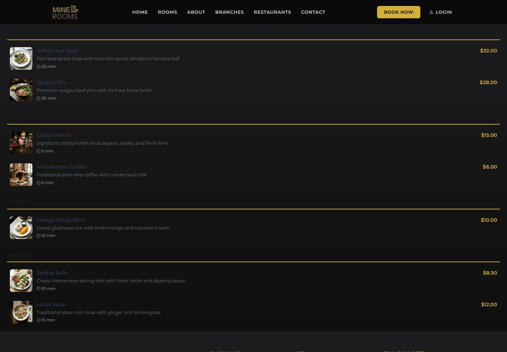The width and height of the screenshot is (507, 352).
Task: Click the Lotus Martini title
Action: (x=54, y=135)
